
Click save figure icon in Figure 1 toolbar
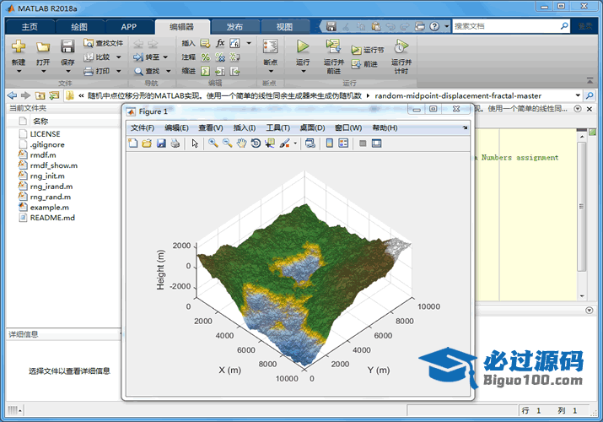point(161,143)
